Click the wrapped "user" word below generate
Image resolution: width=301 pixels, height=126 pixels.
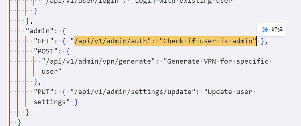click(52, 72)
